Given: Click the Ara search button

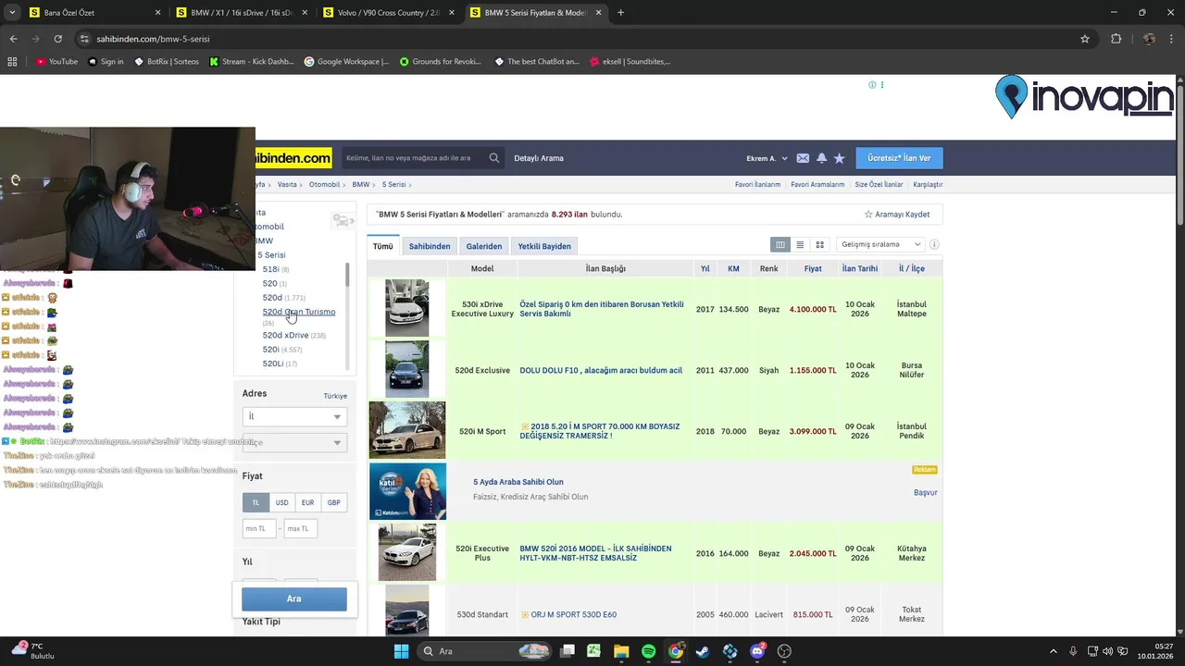Looking at the screenshot, I should (x=294, y=598).
